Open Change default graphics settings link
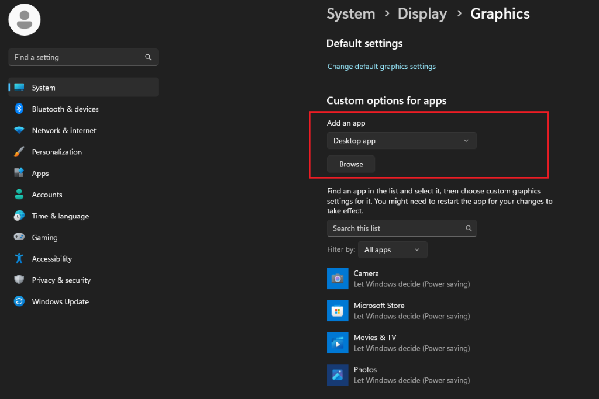Viewport: 599px width, 399px height. [x=381, y=67]
